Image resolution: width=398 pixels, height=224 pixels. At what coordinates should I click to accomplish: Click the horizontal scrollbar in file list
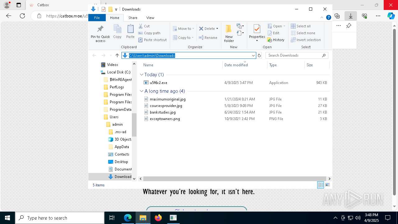coord(235,179)
